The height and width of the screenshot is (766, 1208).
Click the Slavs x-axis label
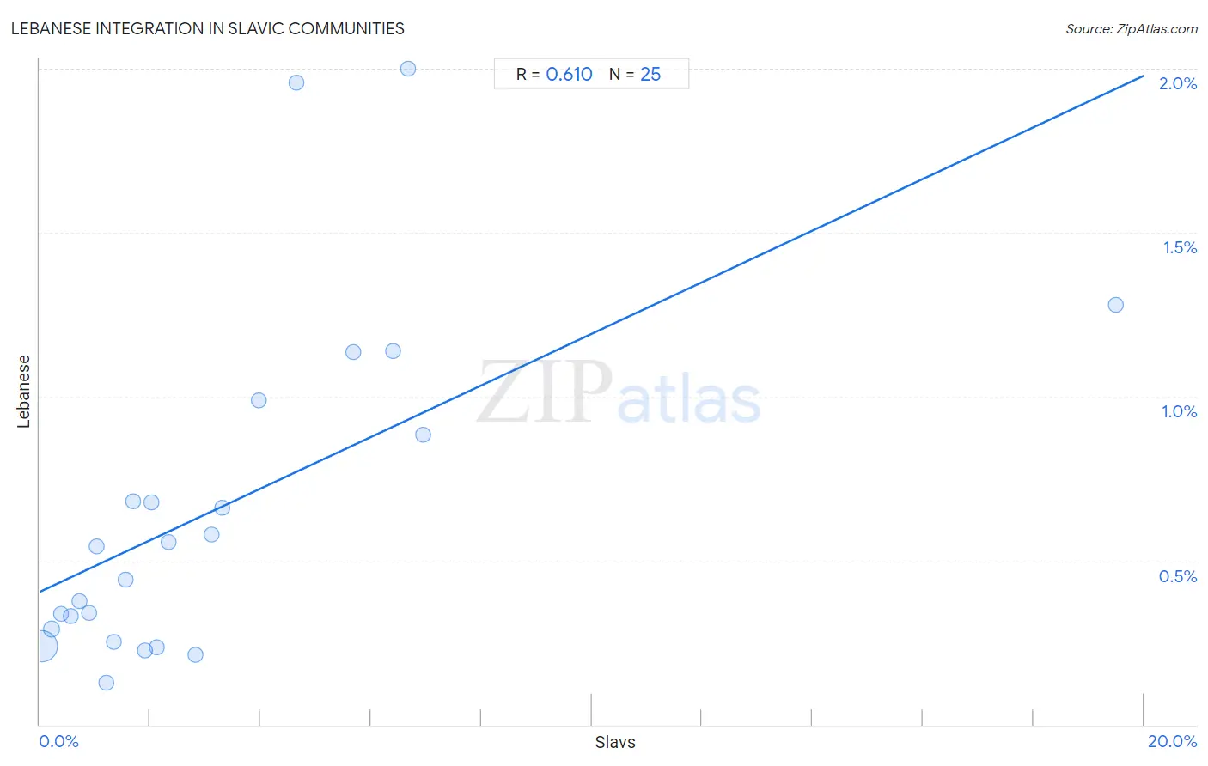click(615, 742)
